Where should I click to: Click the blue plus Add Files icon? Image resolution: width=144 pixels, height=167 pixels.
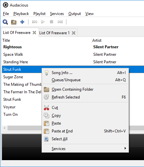click(22, 22)
